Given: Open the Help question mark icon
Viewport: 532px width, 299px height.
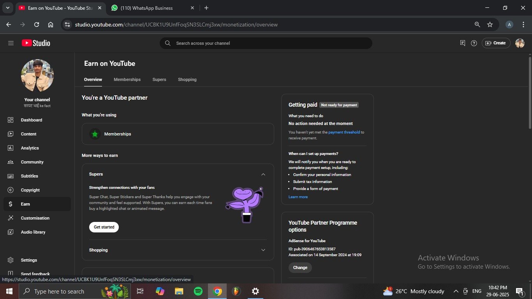Looking at the screenshot, I should click(474, 43).
